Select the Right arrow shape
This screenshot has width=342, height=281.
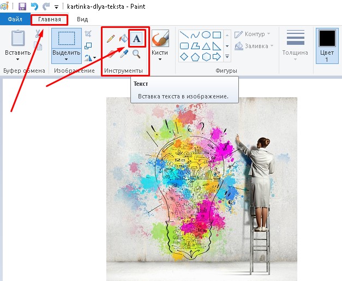click(x=217, y=57)
